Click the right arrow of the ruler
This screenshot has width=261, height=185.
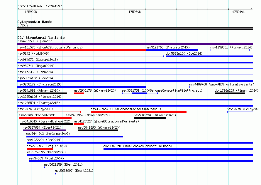point(252,9)
